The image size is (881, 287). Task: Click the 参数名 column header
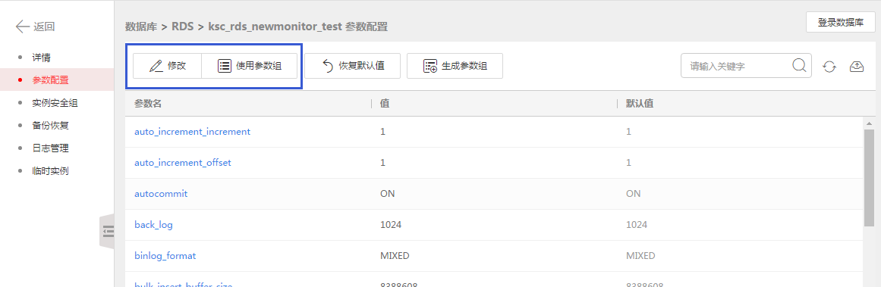(x=148, y=104)
